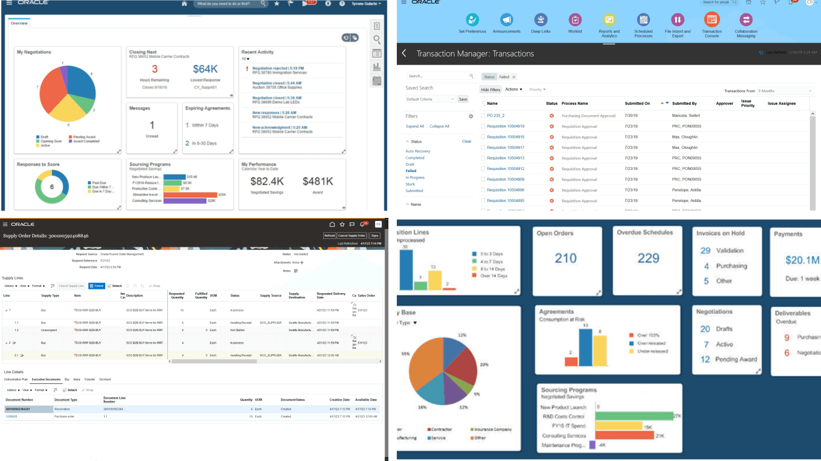This screenshot has height=461, width=821.
Task: Open the Negotiation rejected activity link
Action: pyautogui.click(x=278, y=68)
